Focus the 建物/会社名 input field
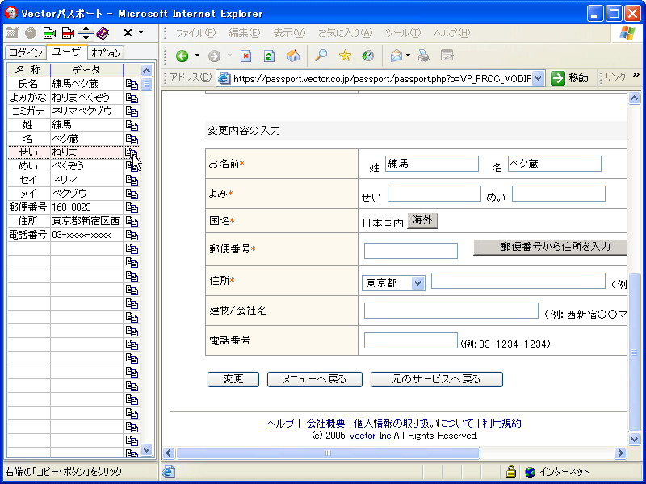 451,311
